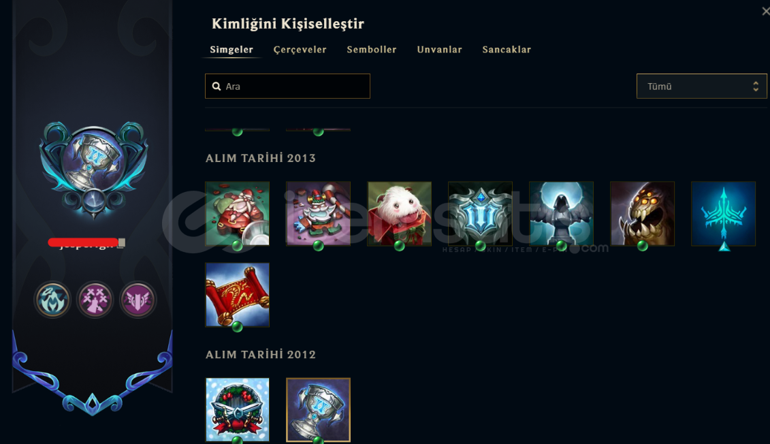The width and height of the screenshot is (770, 444).
Task: Open the Tümü filter dropdown
Action: coord(702,86)
